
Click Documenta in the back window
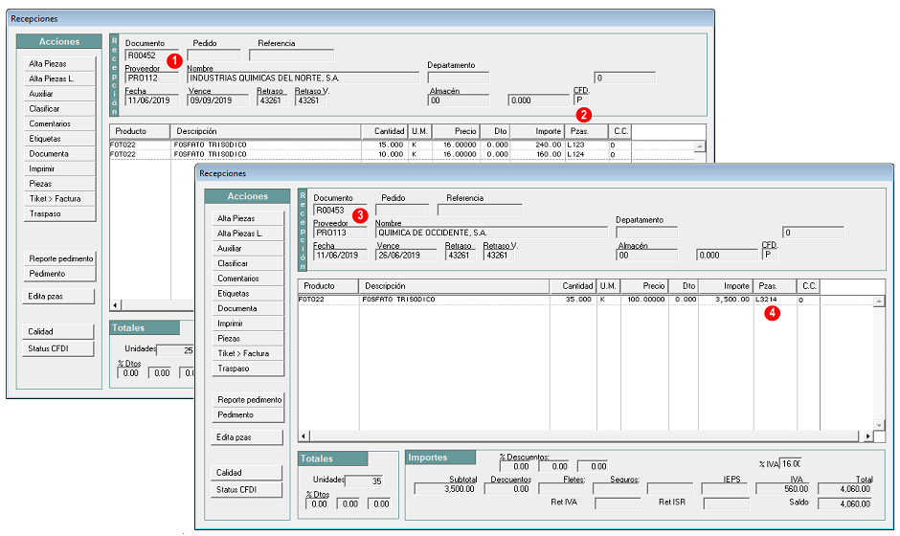[59, 154]
